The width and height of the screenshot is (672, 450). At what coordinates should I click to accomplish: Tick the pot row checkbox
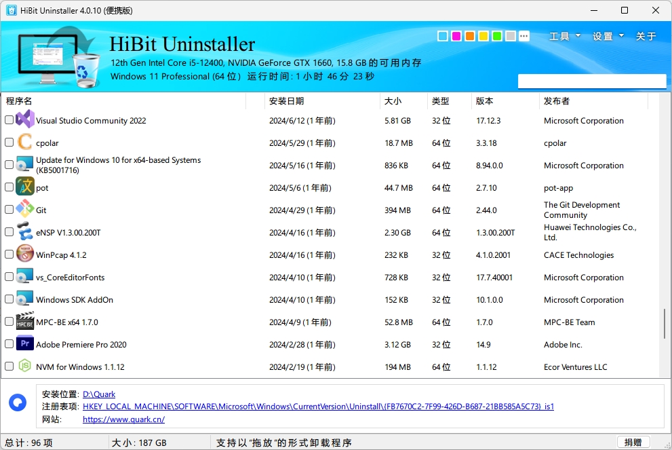click(9, 187)
